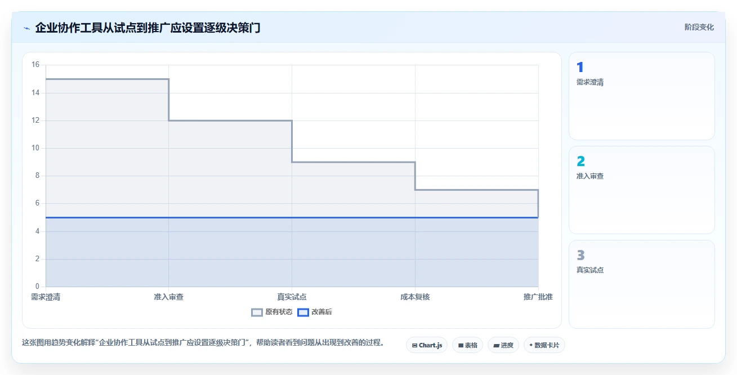Click the y-axis value 16
The width and height of the screenshot is (737, 375).
(35, 65)
